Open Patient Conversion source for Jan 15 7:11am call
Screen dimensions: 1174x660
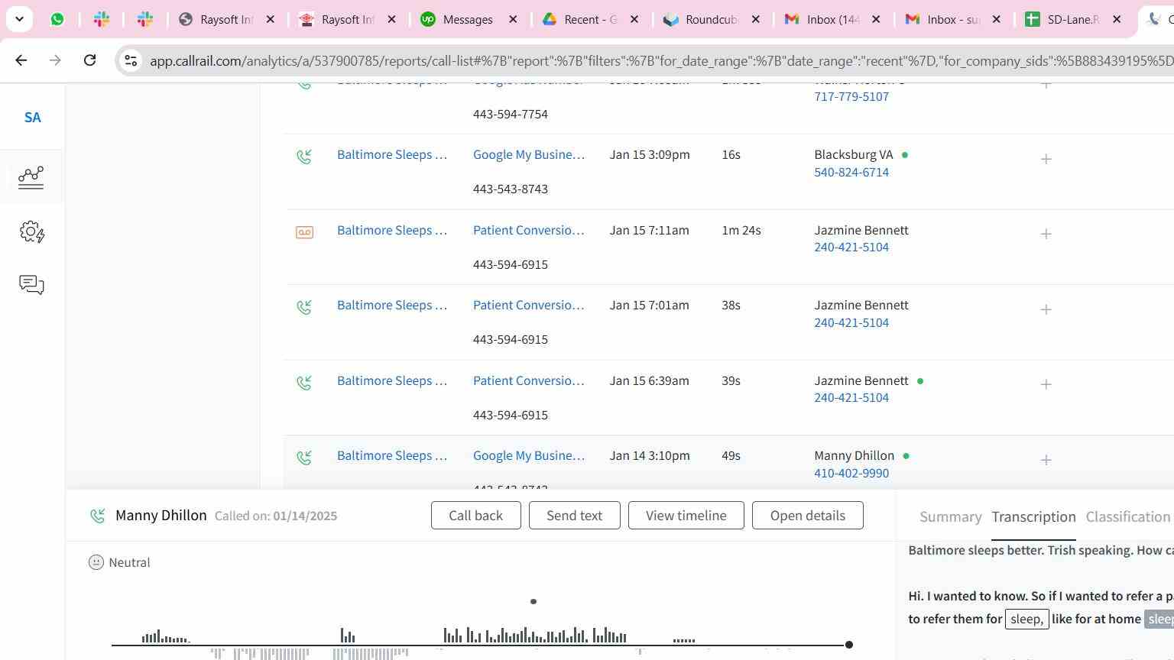(x=529, y=230)
